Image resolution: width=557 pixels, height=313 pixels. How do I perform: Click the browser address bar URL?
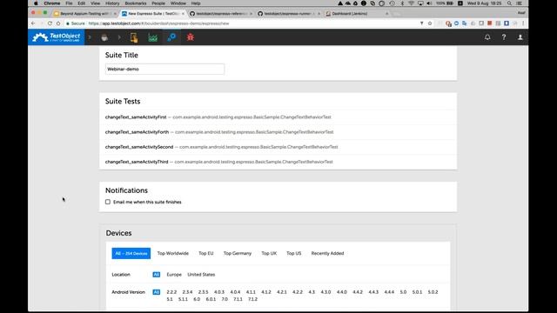158,23
